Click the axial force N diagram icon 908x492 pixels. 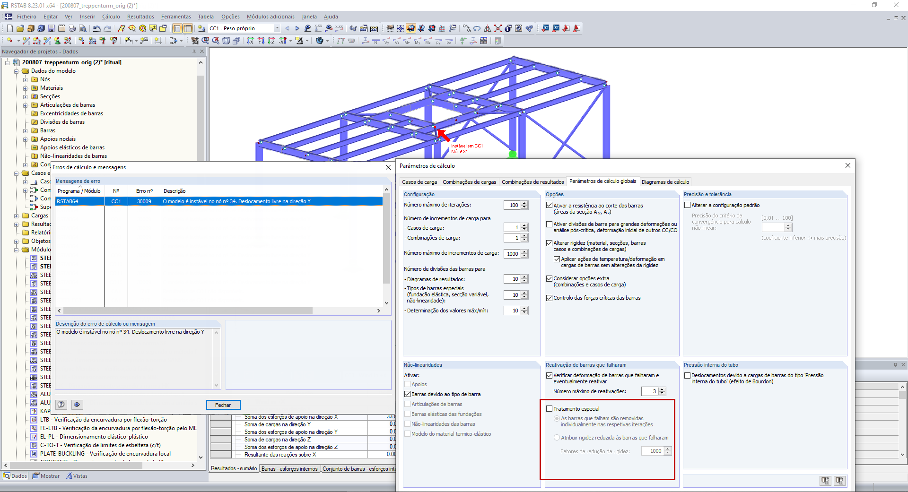pos(375,41)
